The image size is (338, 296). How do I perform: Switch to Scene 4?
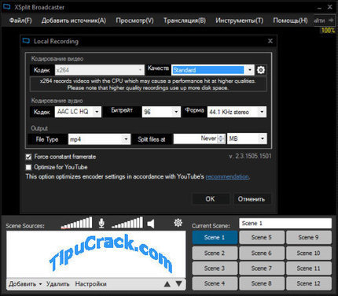[x=215, y=283]
